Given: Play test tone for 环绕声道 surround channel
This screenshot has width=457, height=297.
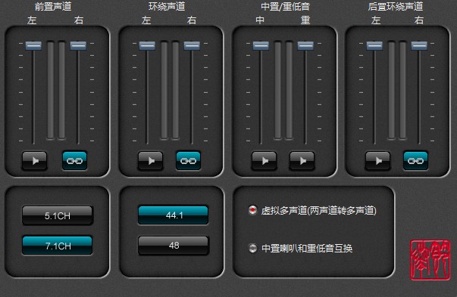Looking at the screenshot, I should pos(150,160).
